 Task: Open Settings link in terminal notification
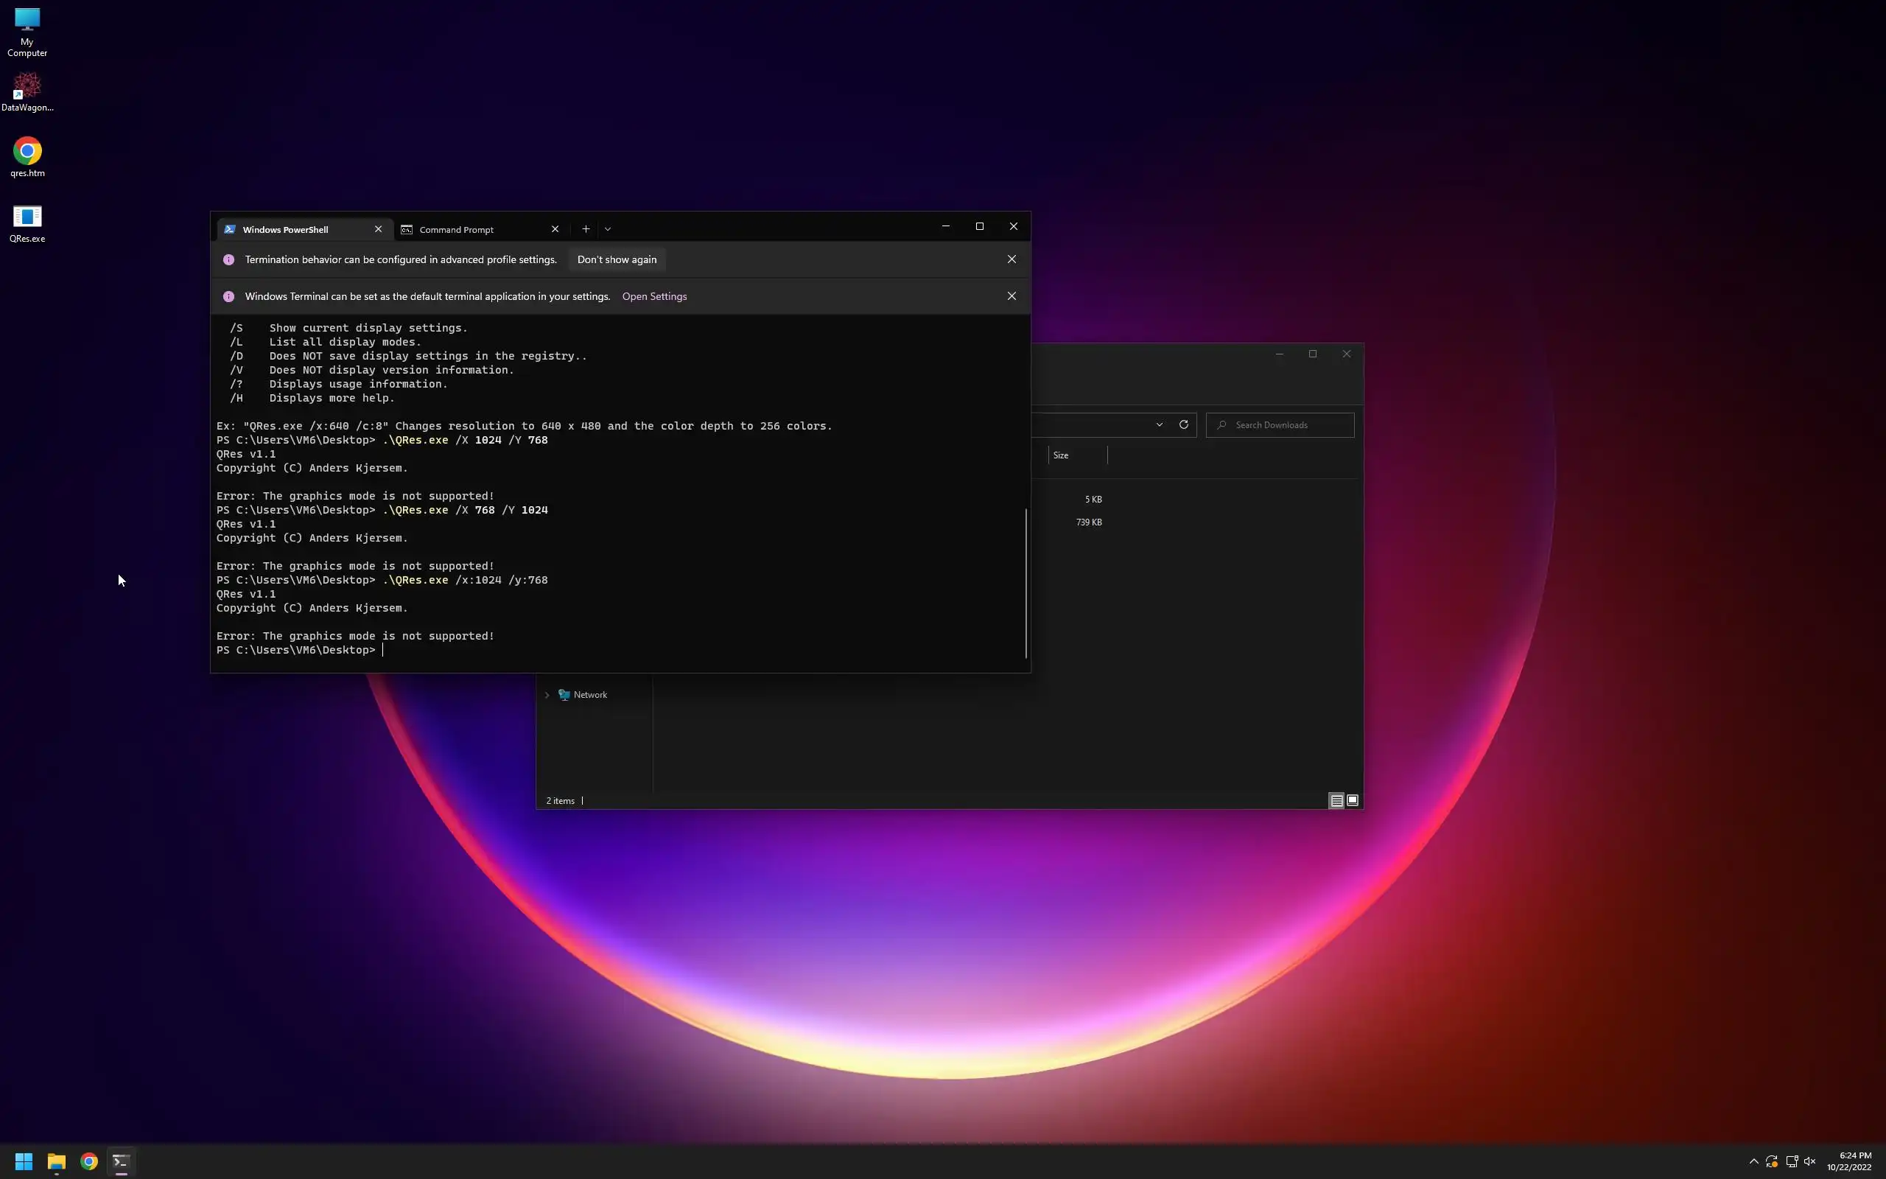click(654, 296)
